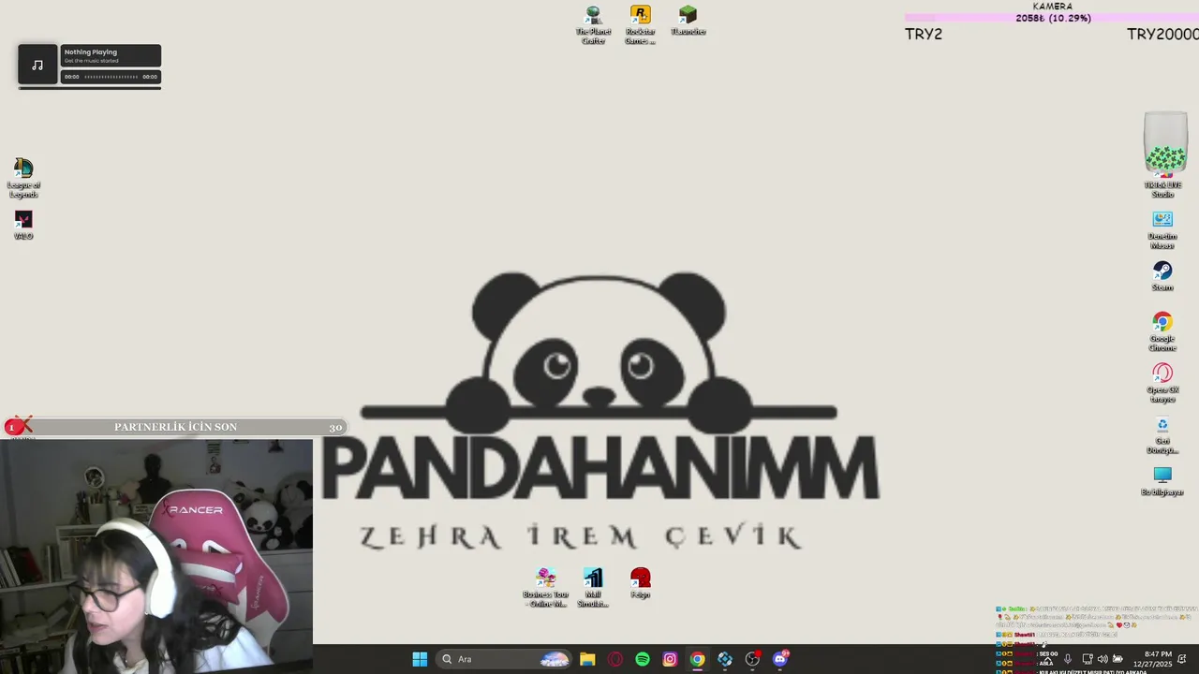This screenshot has width=1199, height=674.
Task: Open the TLauncher desktop shortcut
Action: pyautogui.click(x=688, y=22)
